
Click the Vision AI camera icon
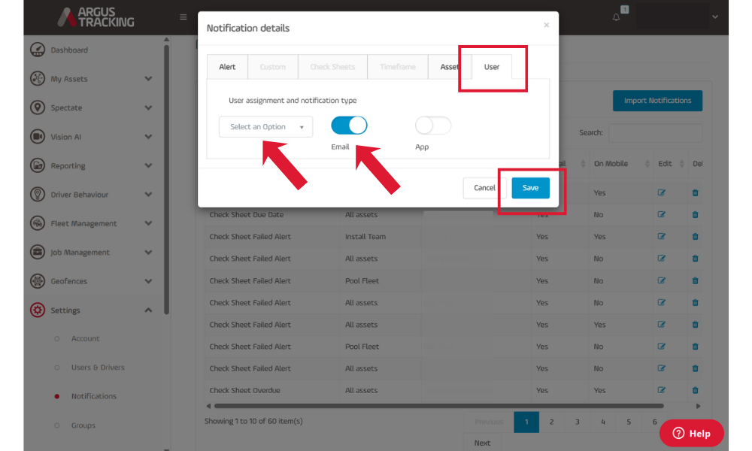coord(38,137)
